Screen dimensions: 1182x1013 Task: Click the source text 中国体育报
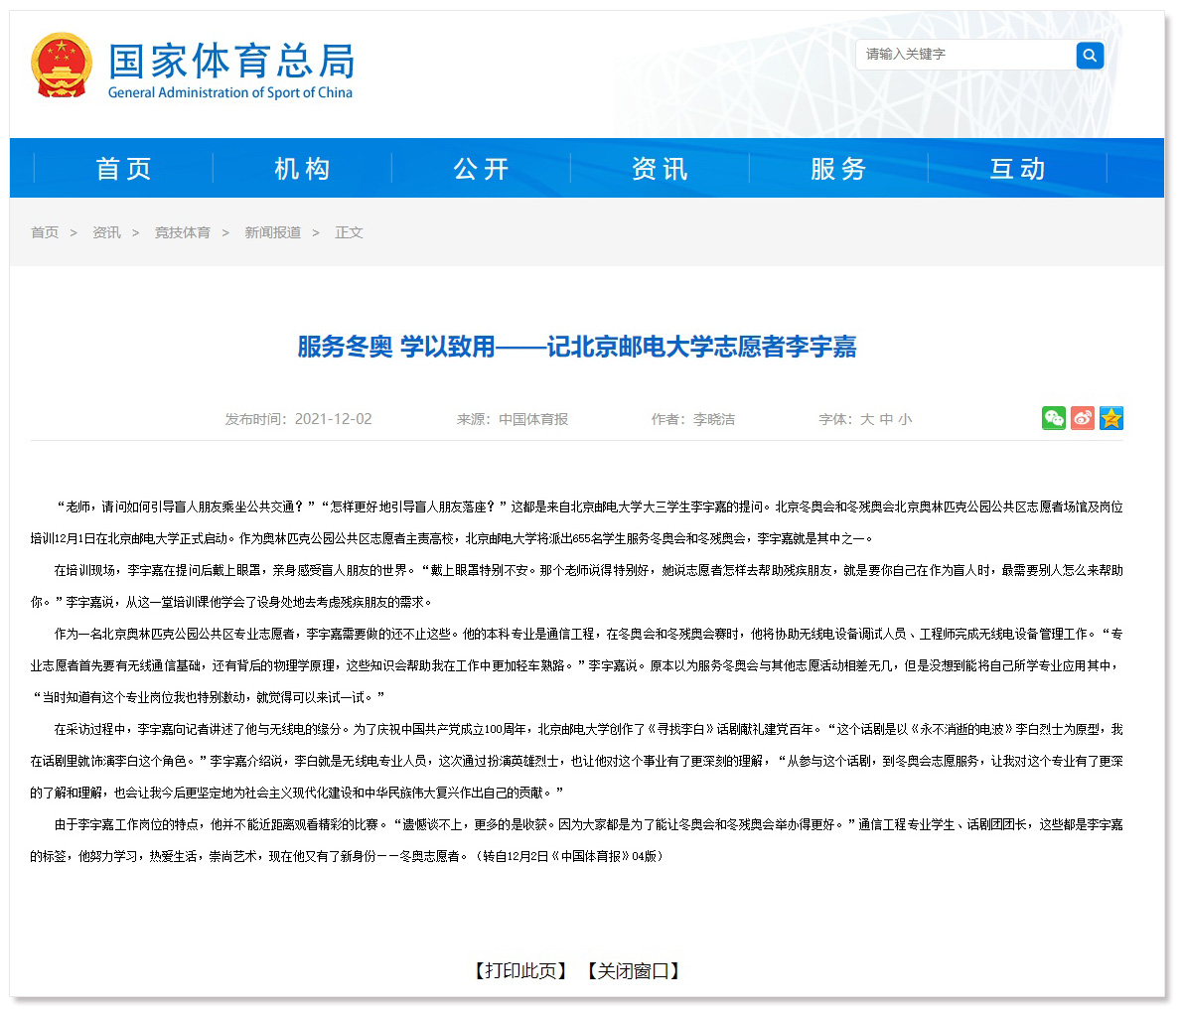[x=533, y=419]
